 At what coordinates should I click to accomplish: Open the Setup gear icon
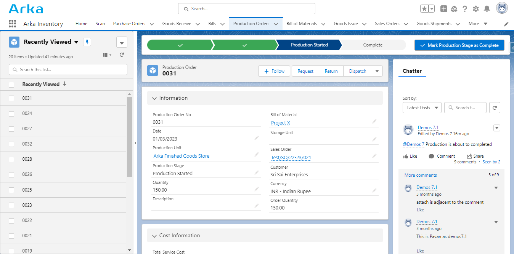(x=476, y=8)
